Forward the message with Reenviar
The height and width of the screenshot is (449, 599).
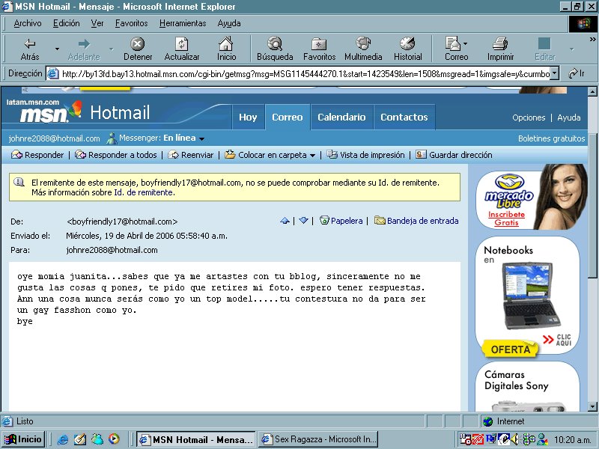pyautogui.click(x=191, y=155)
